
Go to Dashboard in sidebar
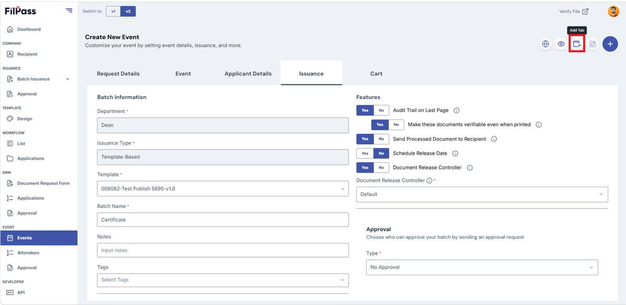pos(29,29)
